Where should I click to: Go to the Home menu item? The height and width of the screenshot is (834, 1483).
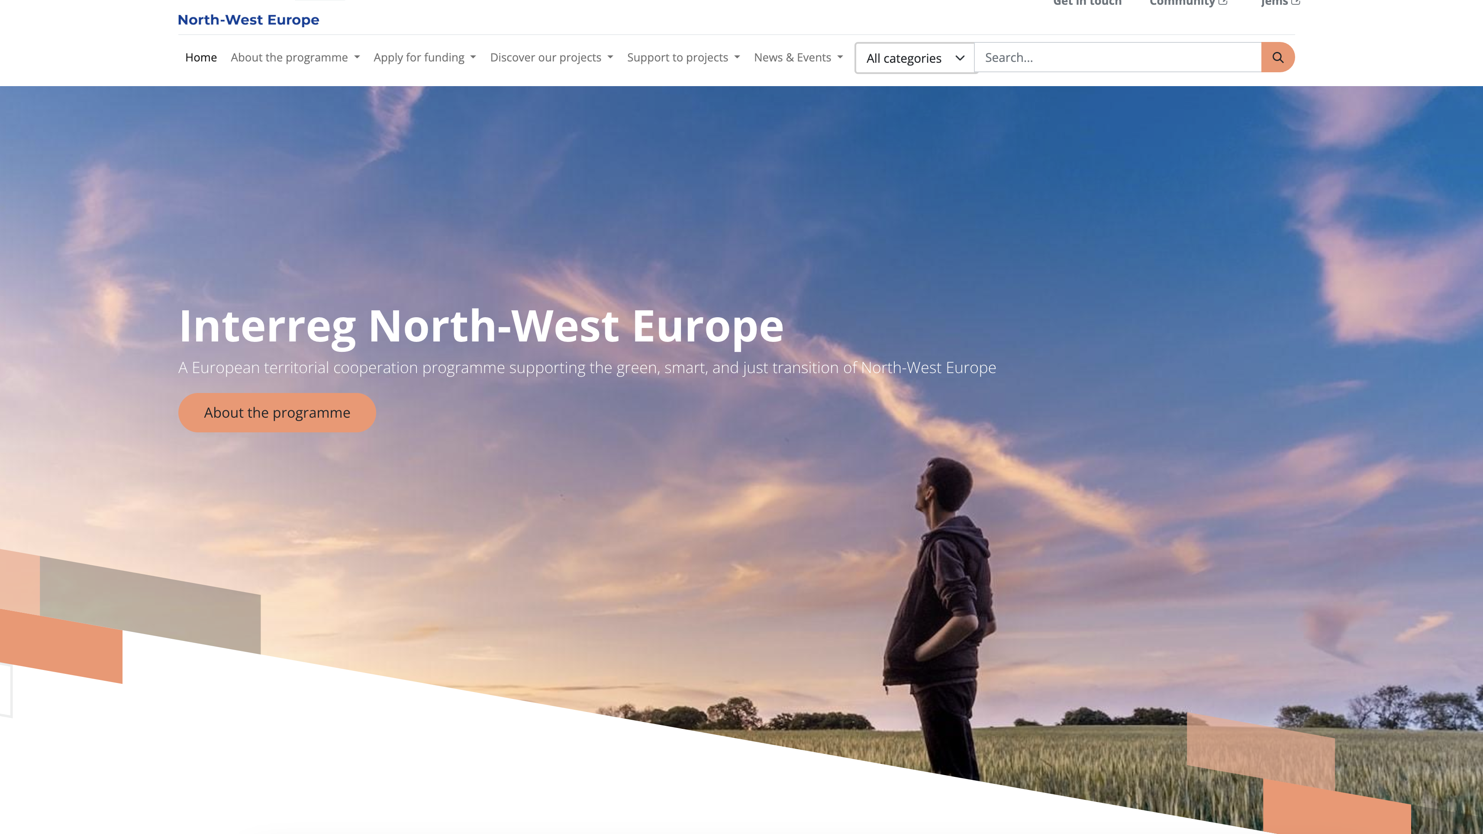201,58
